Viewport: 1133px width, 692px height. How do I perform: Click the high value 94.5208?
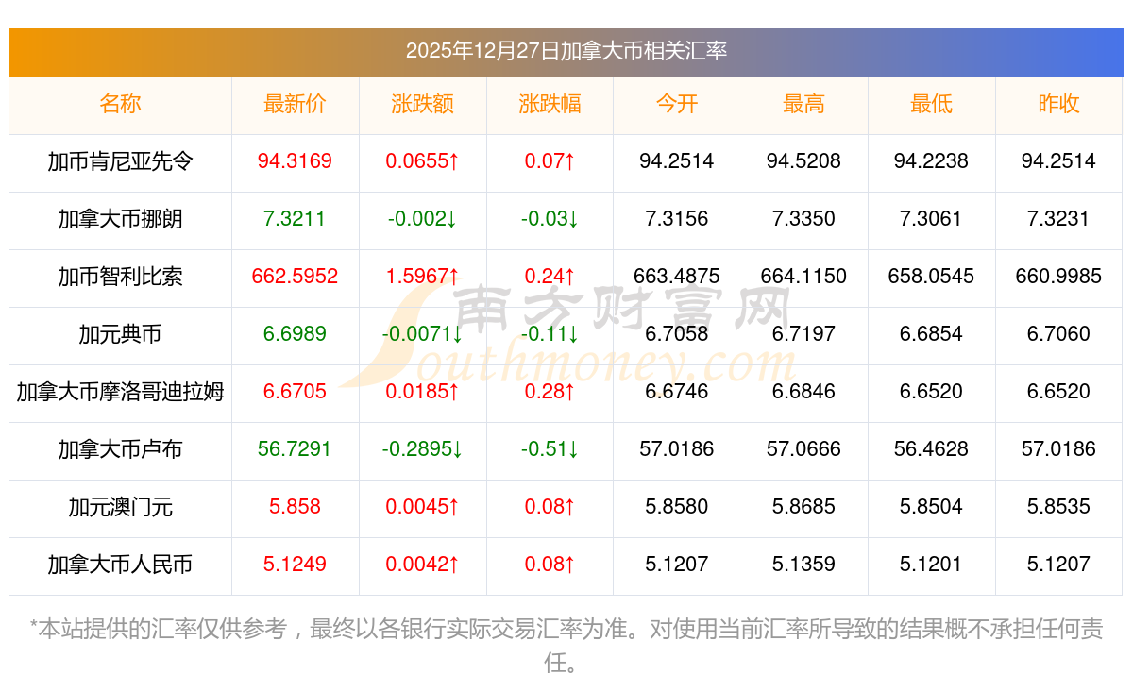(803, 161)
